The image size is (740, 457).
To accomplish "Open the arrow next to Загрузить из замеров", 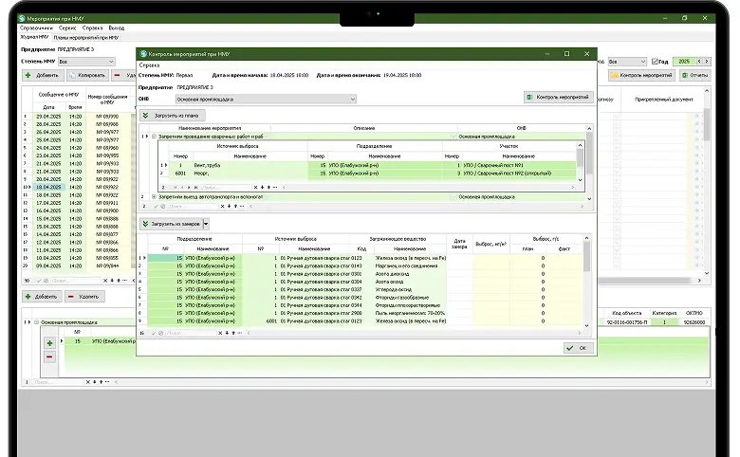I will [206, 224].
